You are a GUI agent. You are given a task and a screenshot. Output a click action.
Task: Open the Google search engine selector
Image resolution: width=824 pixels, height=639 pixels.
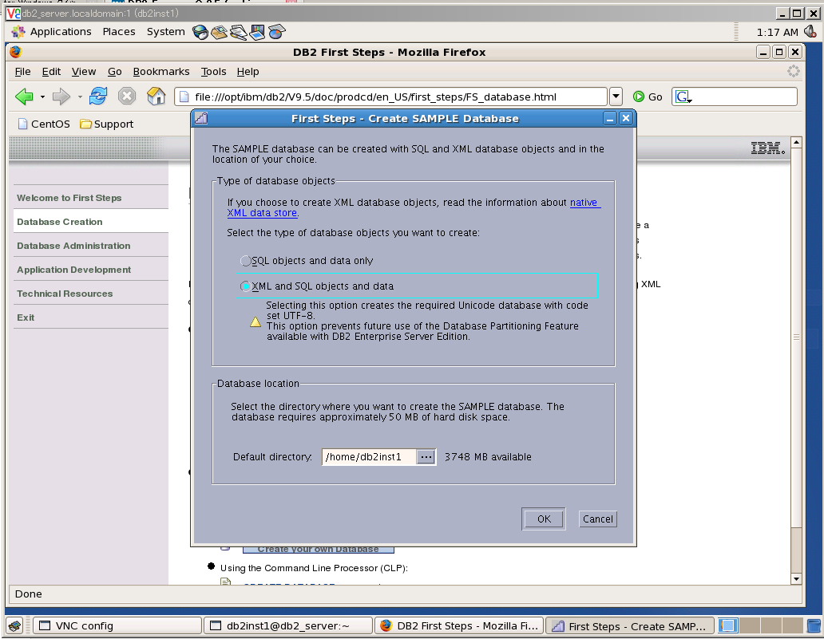[683, 97]
